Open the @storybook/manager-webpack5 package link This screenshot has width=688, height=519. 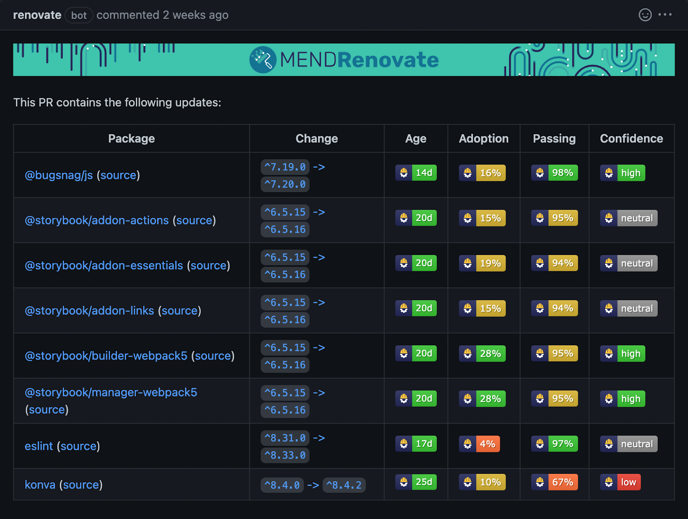tap(111, 392)
